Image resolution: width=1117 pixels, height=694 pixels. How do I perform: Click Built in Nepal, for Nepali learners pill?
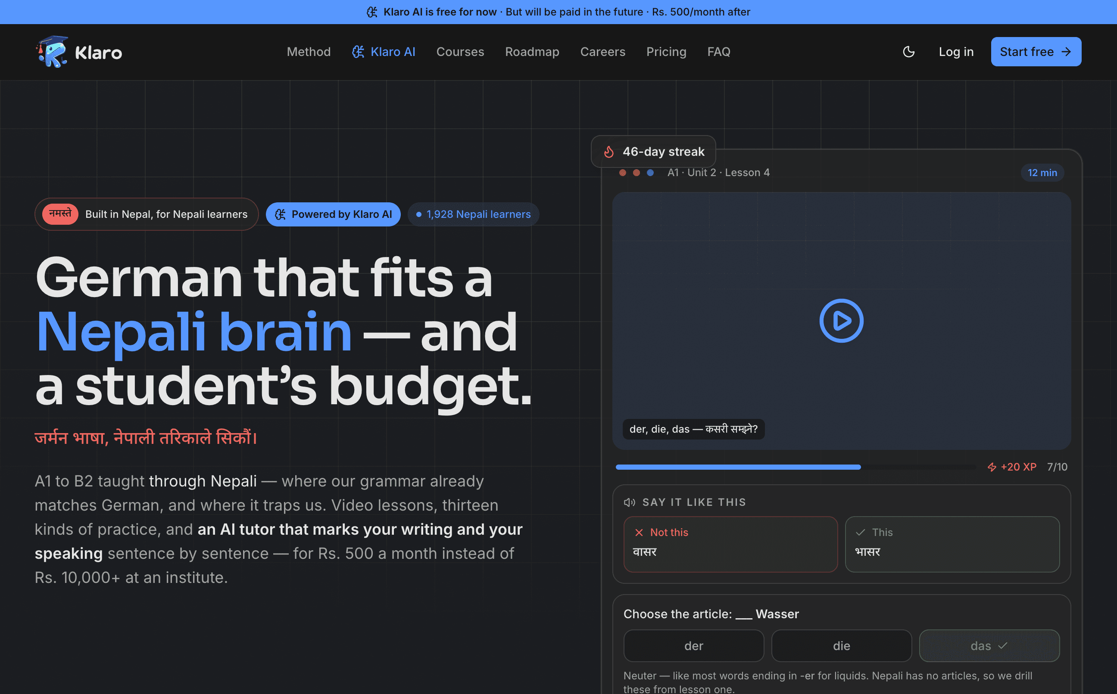[147, 214]
